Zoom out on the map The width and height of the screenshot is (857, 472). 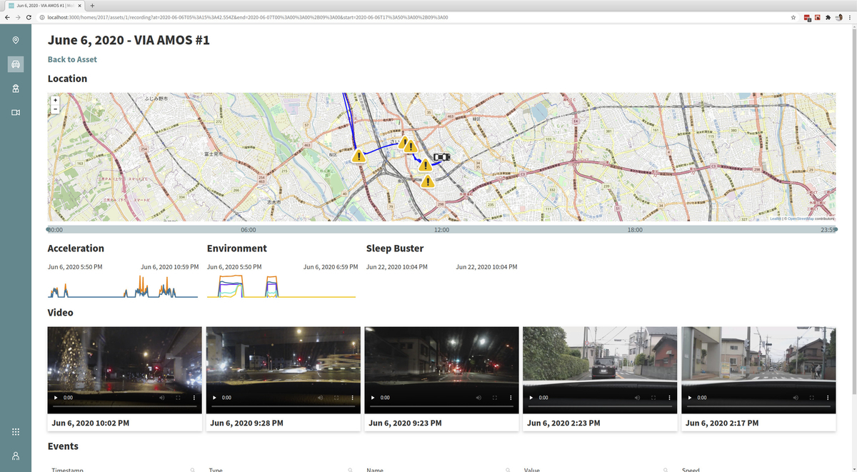(x=55, y=109)
